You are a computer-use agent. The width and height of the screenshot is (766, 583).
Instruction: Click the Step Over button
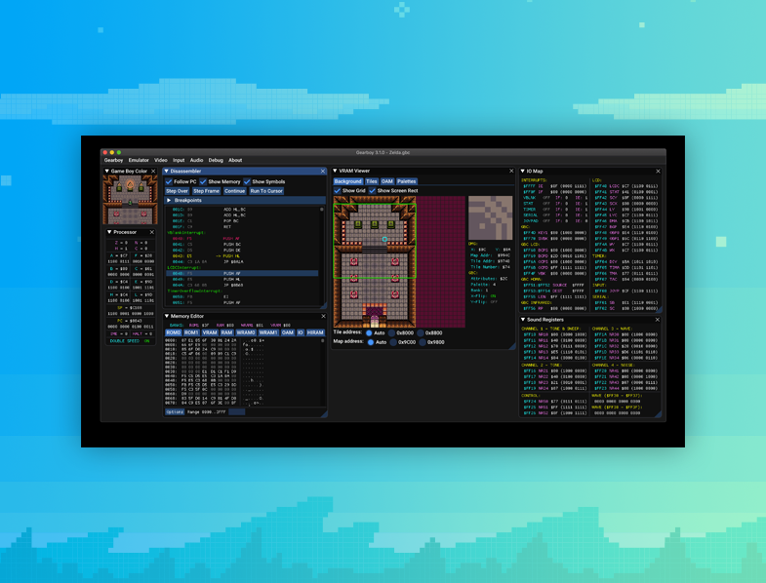click(x=177, y=191)
